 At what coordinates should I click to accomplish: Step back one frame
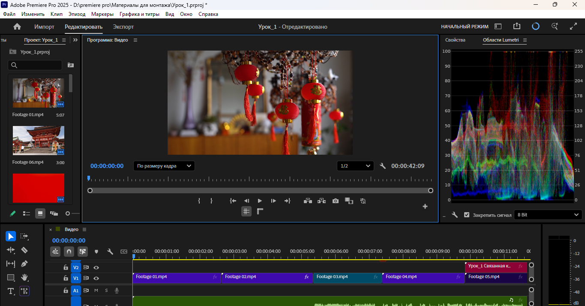(x=246, y=201)
